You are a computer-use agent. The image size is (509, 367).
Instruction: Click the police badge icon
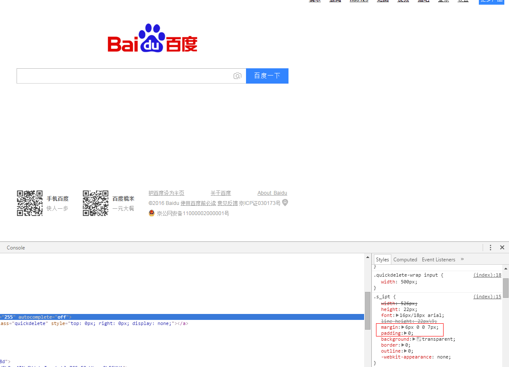click(x=152, y=213)
